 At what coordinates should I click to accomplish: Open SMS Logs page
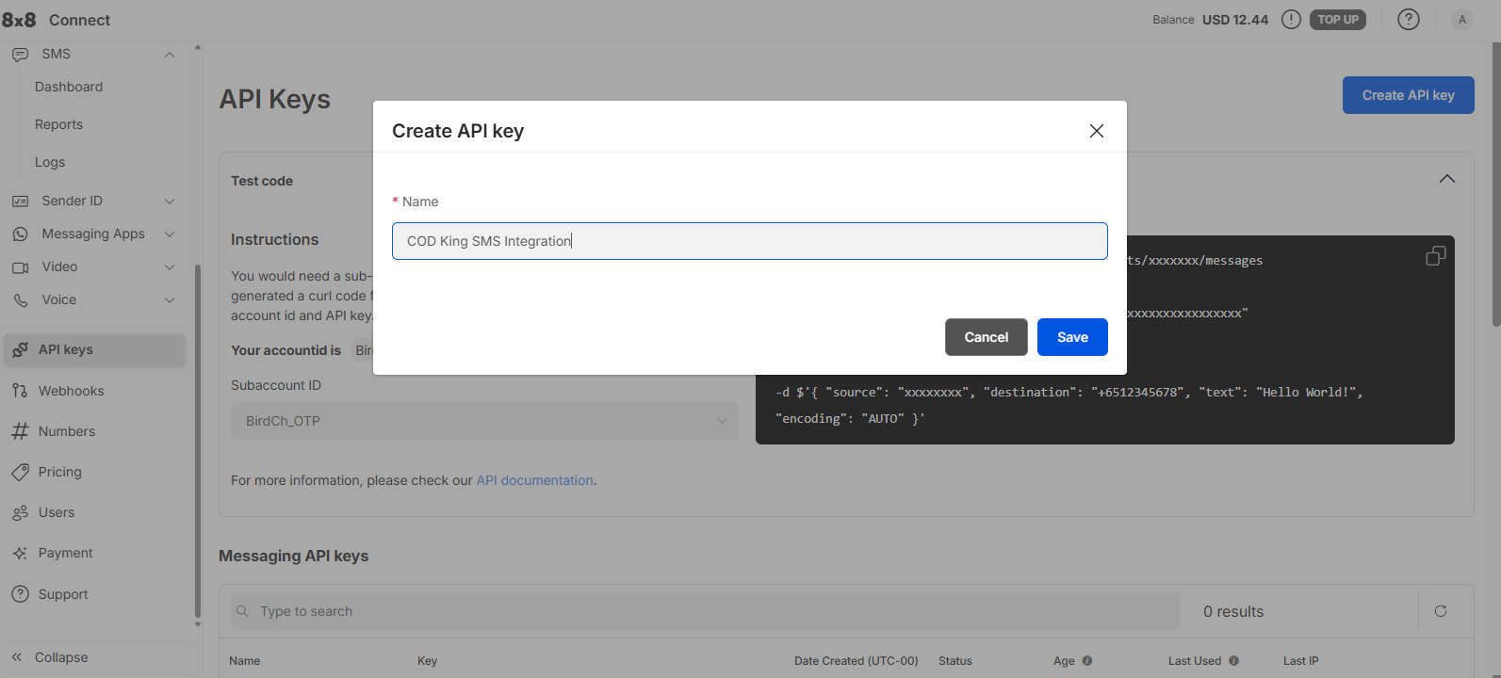[50, 162]
